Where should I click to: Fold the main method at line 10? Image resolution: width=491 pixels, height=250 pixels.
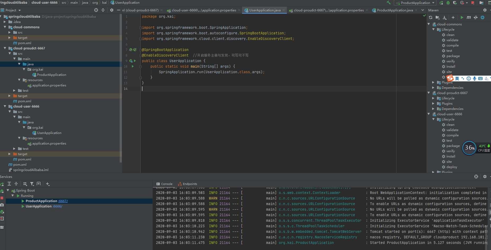140,66
